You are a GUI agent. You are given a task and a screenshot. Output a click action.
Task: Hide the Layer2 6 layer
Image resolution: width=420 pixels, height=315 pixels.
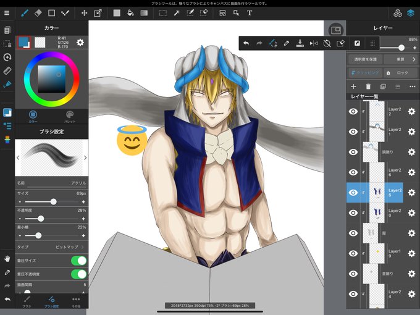coord(353,172)
